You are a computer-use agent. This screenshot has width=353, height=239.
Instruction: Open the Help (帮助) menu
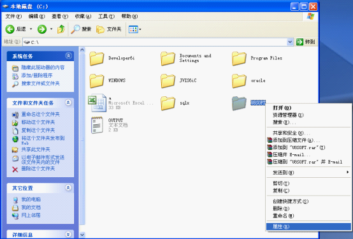[129, 17]
